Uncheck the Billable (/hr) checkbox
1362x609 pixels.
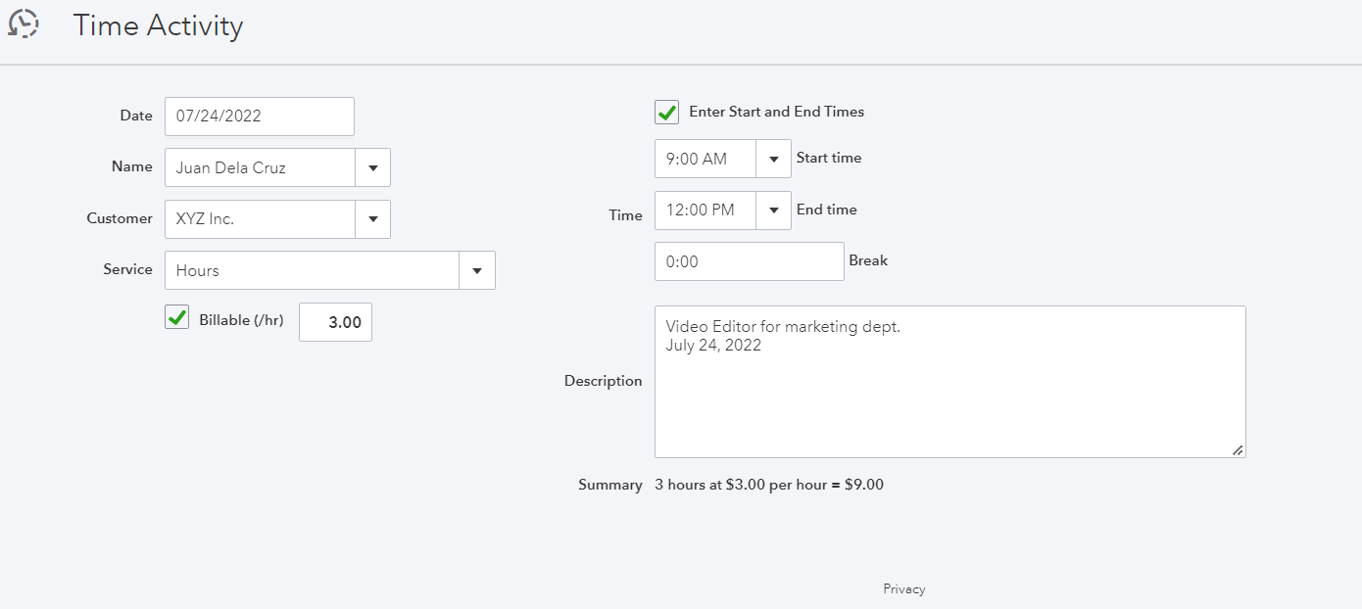pos(177,318)
